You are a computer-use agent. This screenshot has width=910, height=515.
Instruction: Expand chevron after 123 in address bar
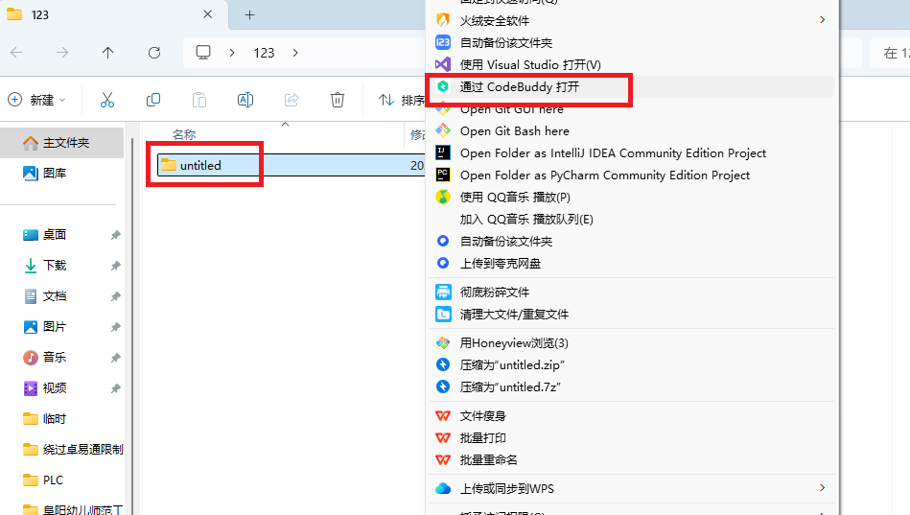point(295,53)
